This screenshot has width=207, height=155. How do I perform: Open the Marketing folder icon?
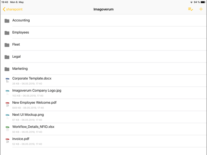point(7,69)
